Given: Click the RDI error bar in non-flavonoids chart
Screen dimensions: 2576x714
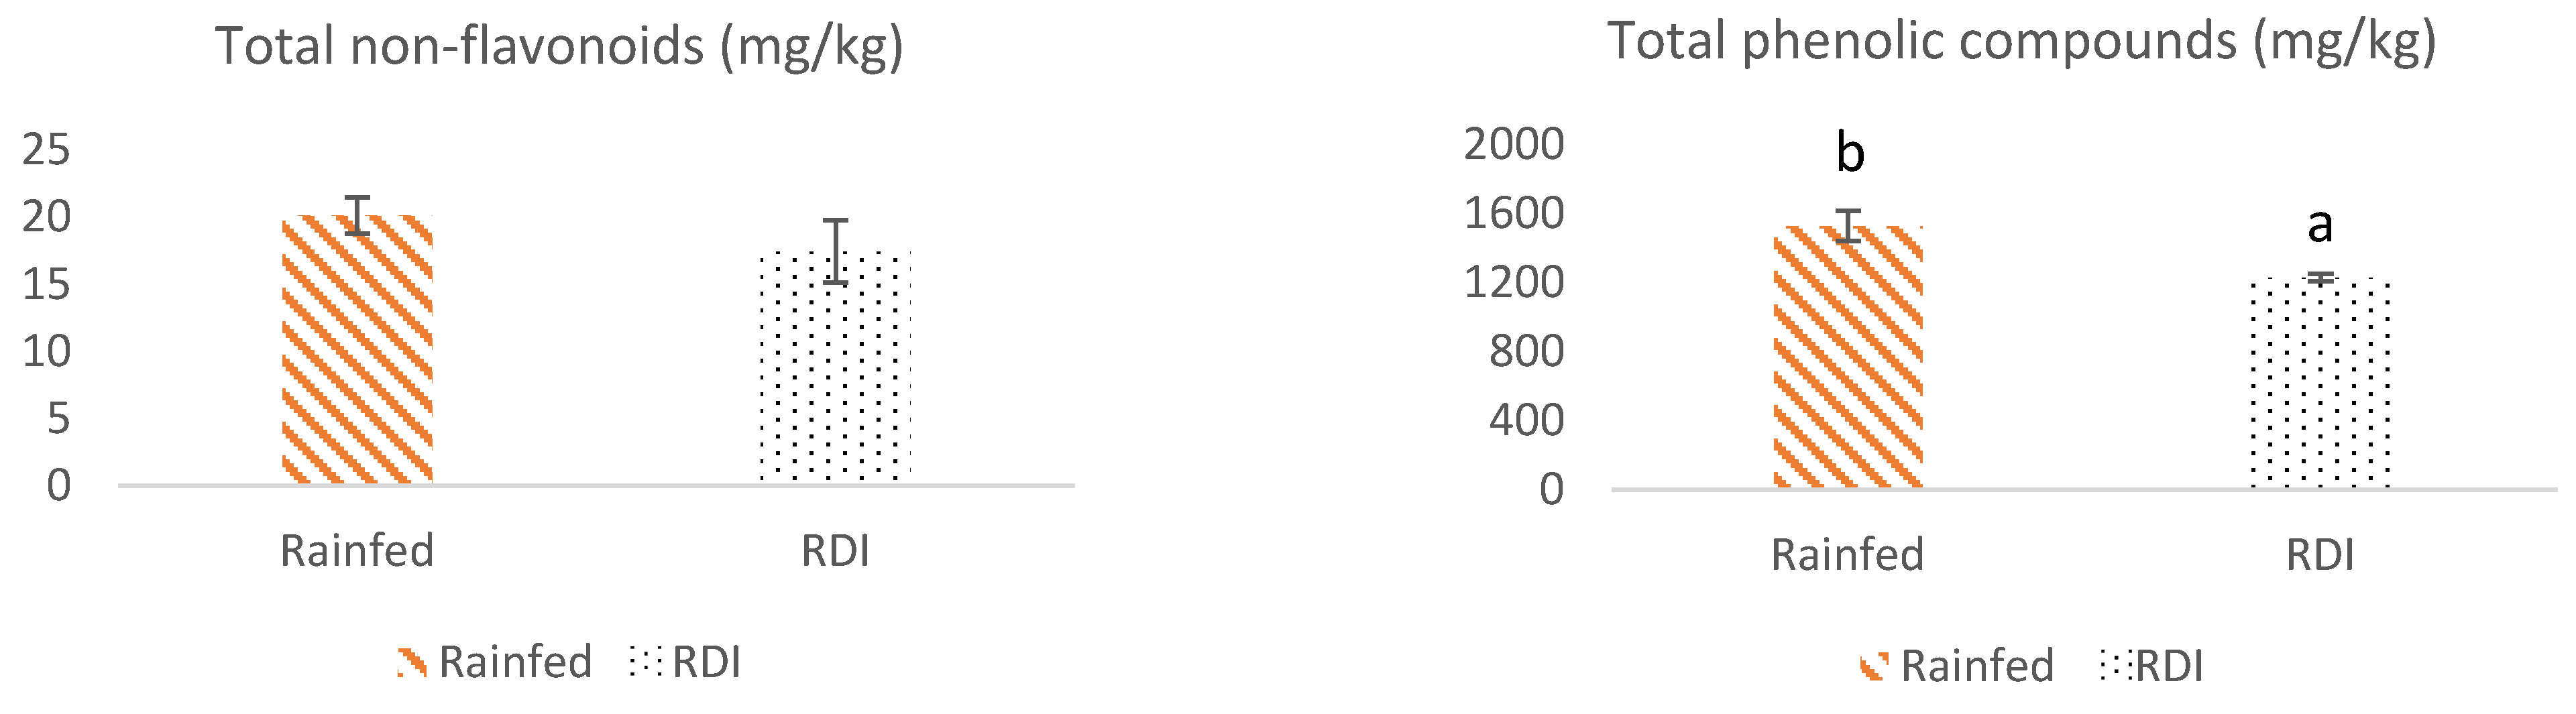Looking at the screenshot, I should click(x=836, y=251).
